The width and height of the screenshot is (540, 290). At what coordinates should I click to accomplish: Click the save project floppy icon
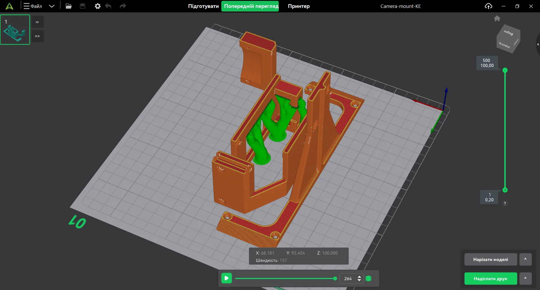[x=82, y=6]
